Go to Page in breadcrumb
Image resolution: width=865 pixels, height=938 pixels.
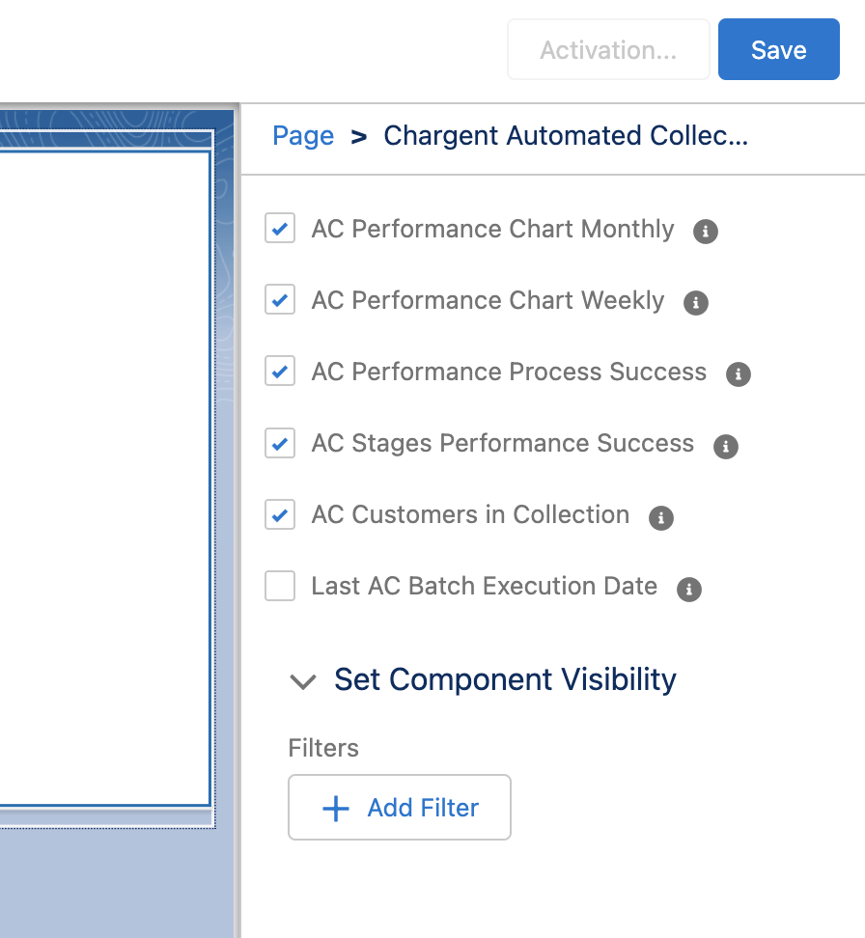point(303,136)
